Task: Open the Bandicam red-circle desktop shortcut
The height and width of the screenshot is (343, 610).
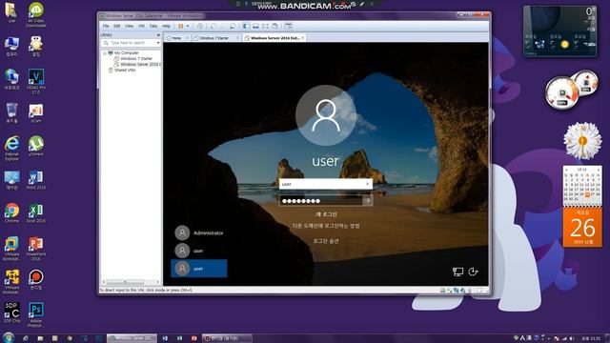Action: point(36,279)
